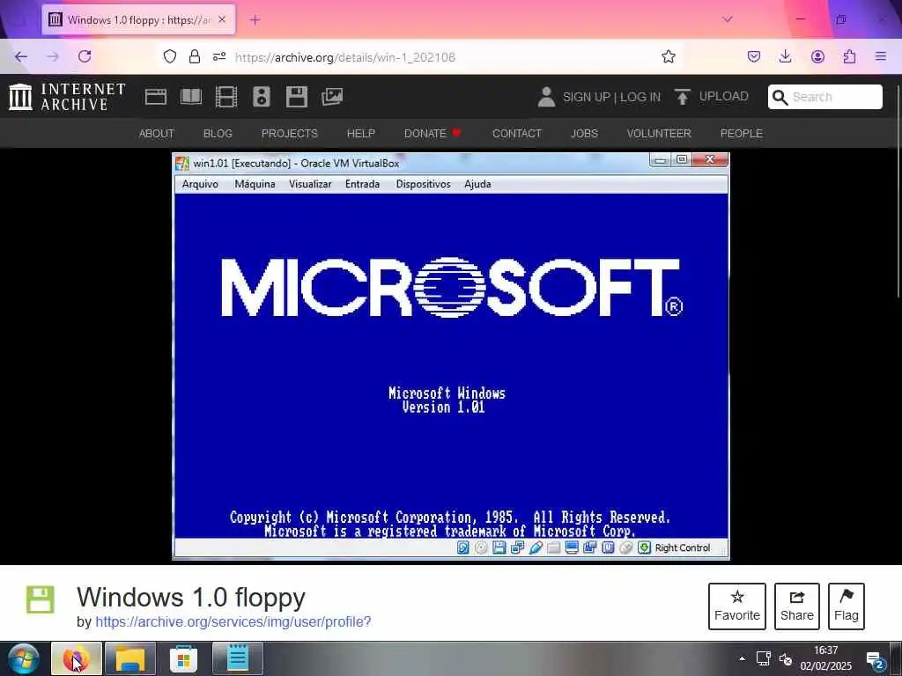Reload the page with refresh icon
This screenshot has width=902, height=676.
(x=85, y=56)
